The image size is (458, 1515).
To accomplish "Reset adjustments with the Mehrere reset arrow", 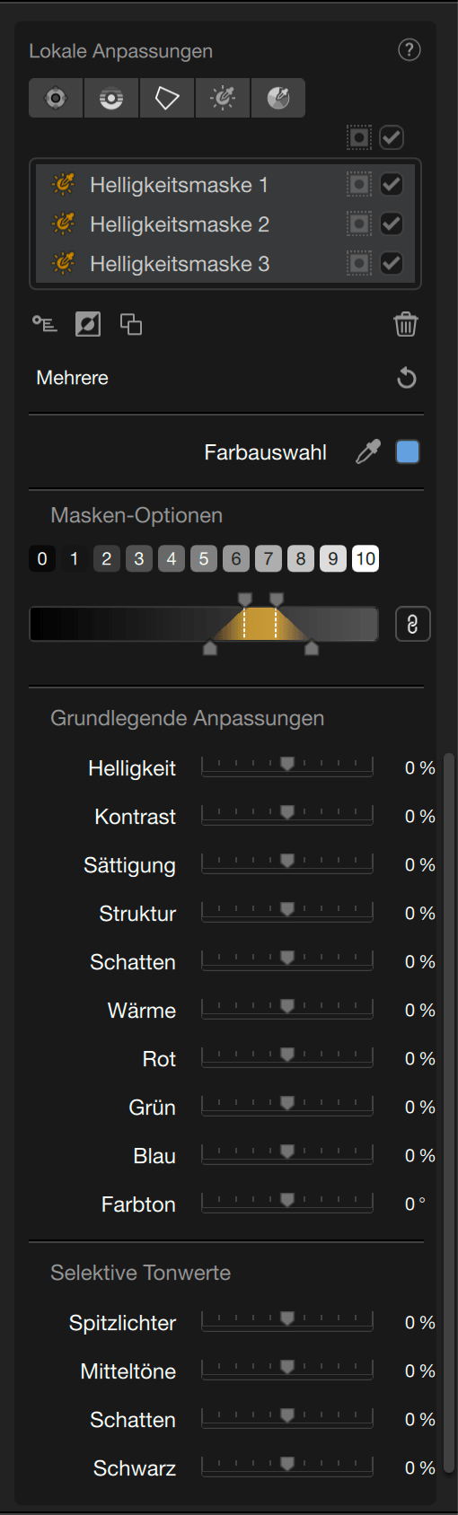I will (x=407, y=378).
